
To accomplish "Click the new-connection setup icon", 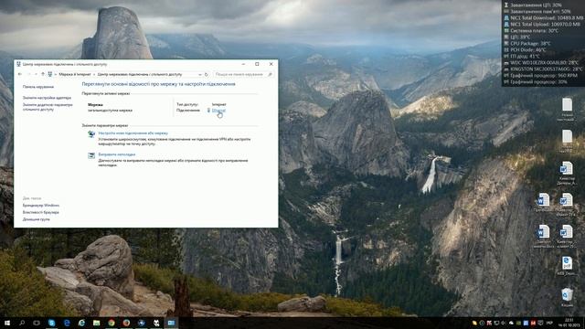I will point(91,134).
